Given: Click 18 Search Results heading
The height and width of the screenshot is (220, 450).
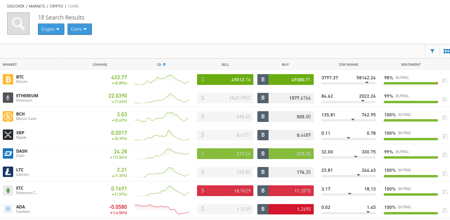Looking at the screenshot, I should coord(62,18).
